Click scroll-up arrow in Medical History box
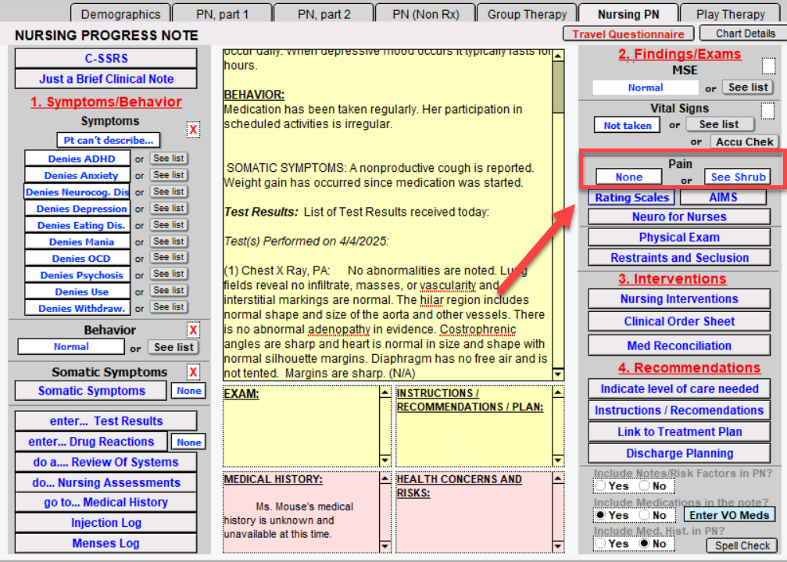 385,478
